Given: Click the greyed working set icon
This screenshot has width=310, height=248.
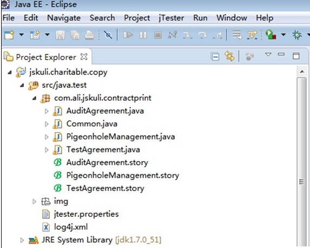Looking at the screenshot, I should tap(250, 57).
